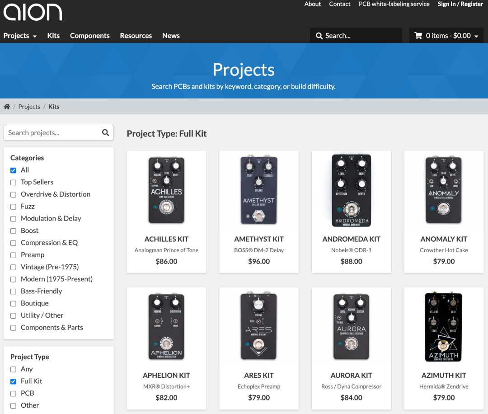Check the Boost category

coord(13,231)
